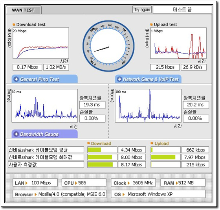
Task: Click the loss rate box under 20.2 ms
Action: pos(196,118)
